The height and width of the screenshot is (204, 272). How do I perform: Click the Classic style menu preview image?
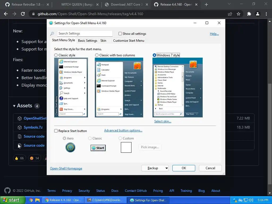point(71,87)
